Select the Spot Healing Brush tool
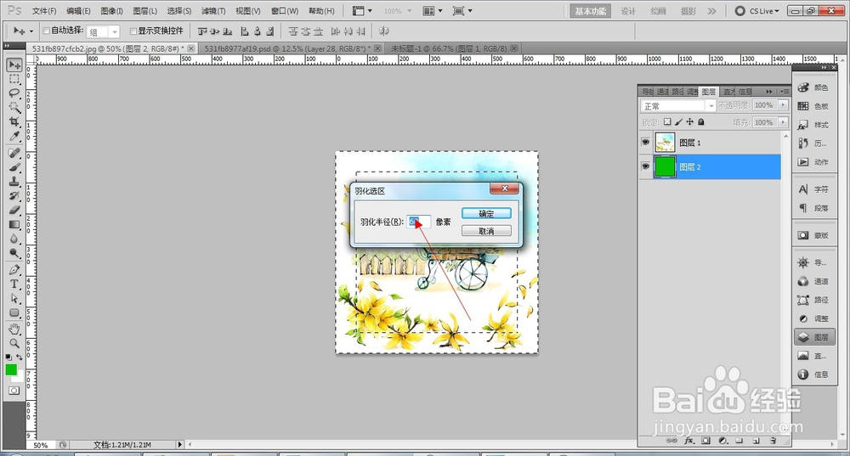850x456 pixels. [14, 153]
